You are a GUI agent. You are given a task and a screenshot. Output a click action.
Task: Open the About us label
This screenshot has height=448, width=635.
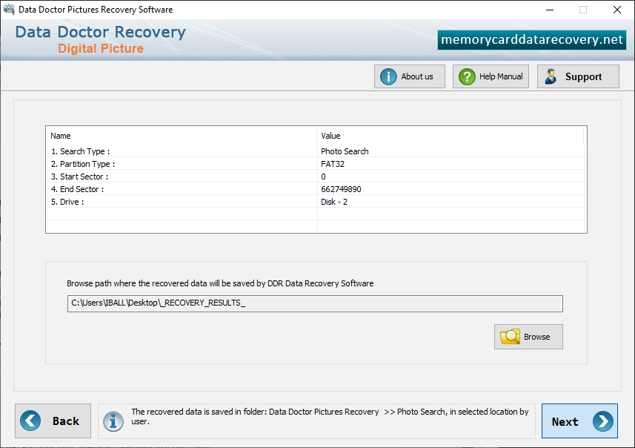[x=416, y=76]
